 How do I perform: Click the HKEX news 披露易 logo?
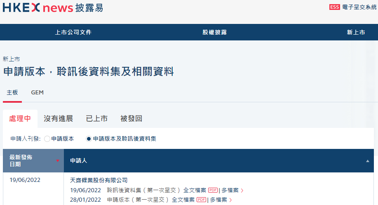coord(53,8)
